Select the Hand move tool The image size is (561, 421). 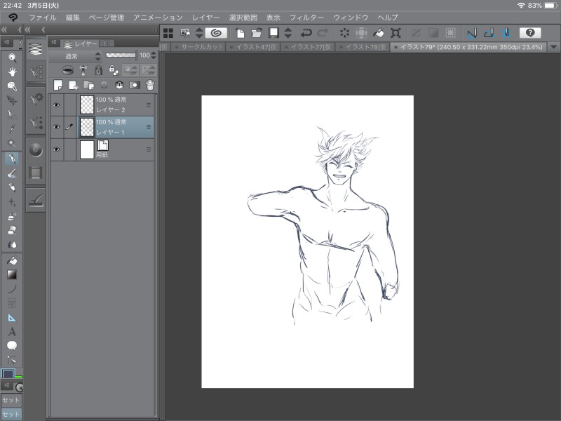pyautogui.click(x=12, y=72)
